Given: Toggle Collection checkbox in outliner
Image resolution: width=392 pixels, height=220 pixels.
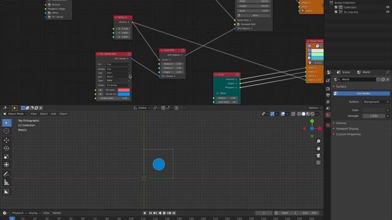Looking at the screenshot, I should pyautogui.click(x=336, y=7).
